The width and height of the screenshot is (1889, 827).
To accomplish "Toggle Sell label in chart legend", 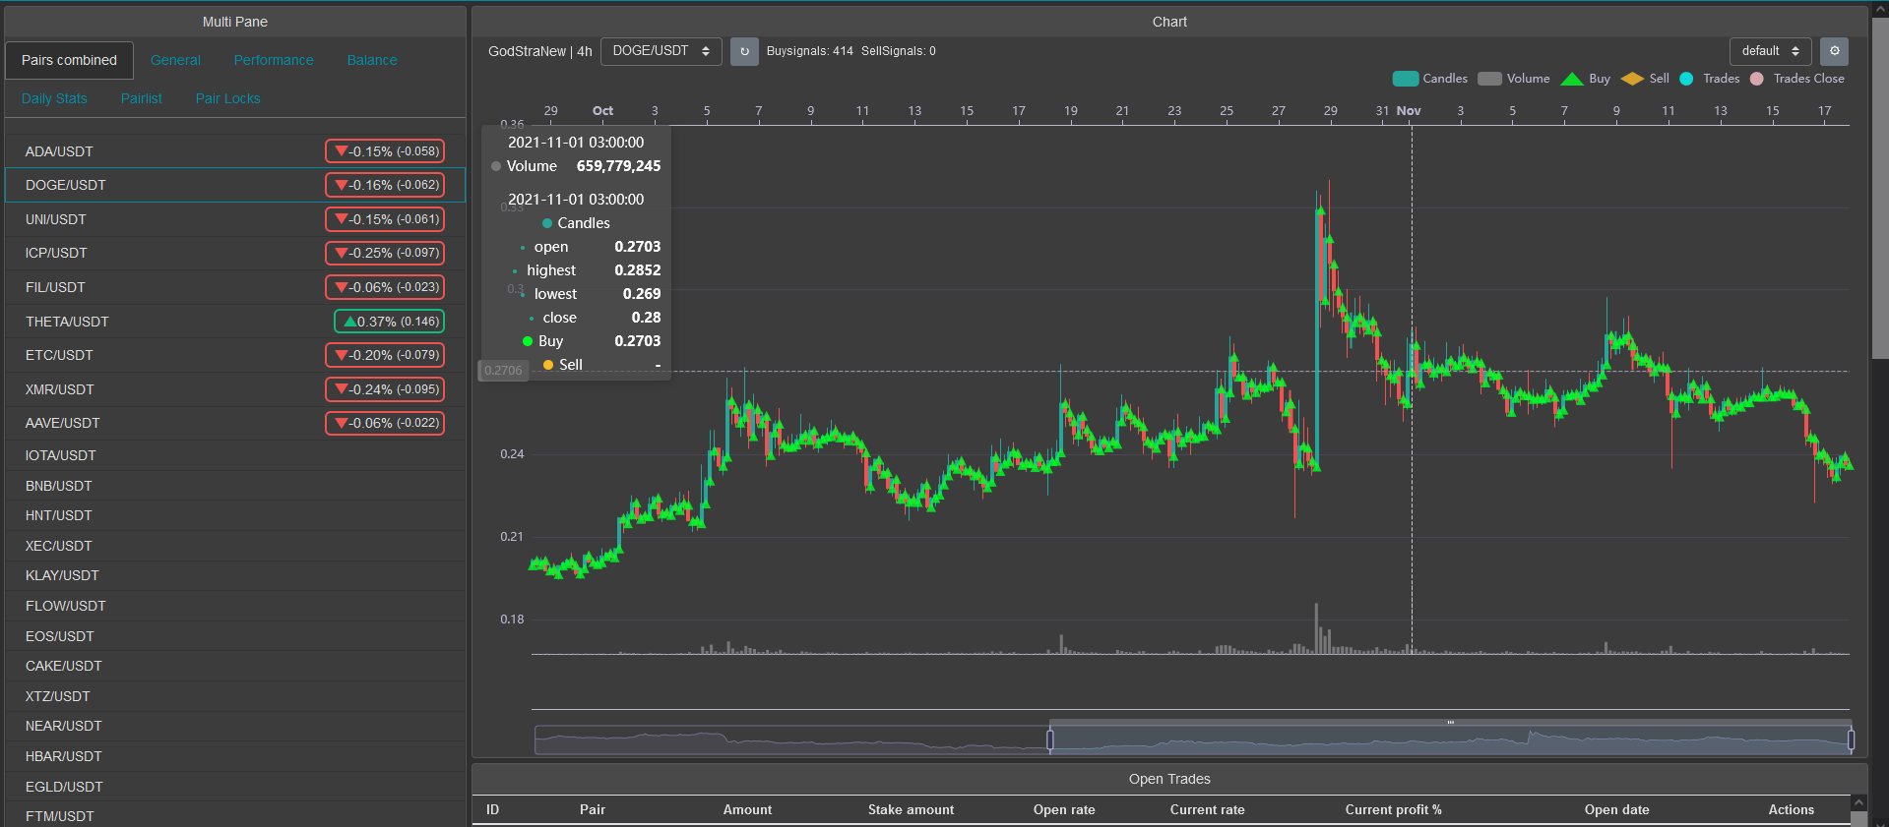I will 1659,79.
